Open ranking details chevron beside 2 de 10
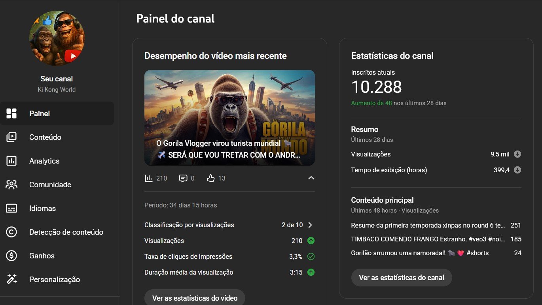This screenshot has width=542, height=305. [310, 225]
